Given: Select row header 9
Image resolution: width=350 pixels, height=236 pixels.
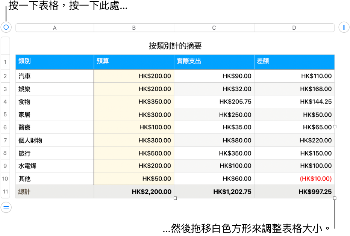Looking at the screenshot, I should 5,166.
